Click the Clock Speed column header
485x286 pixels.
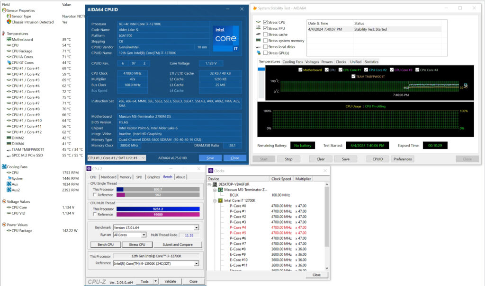(281, 179)
